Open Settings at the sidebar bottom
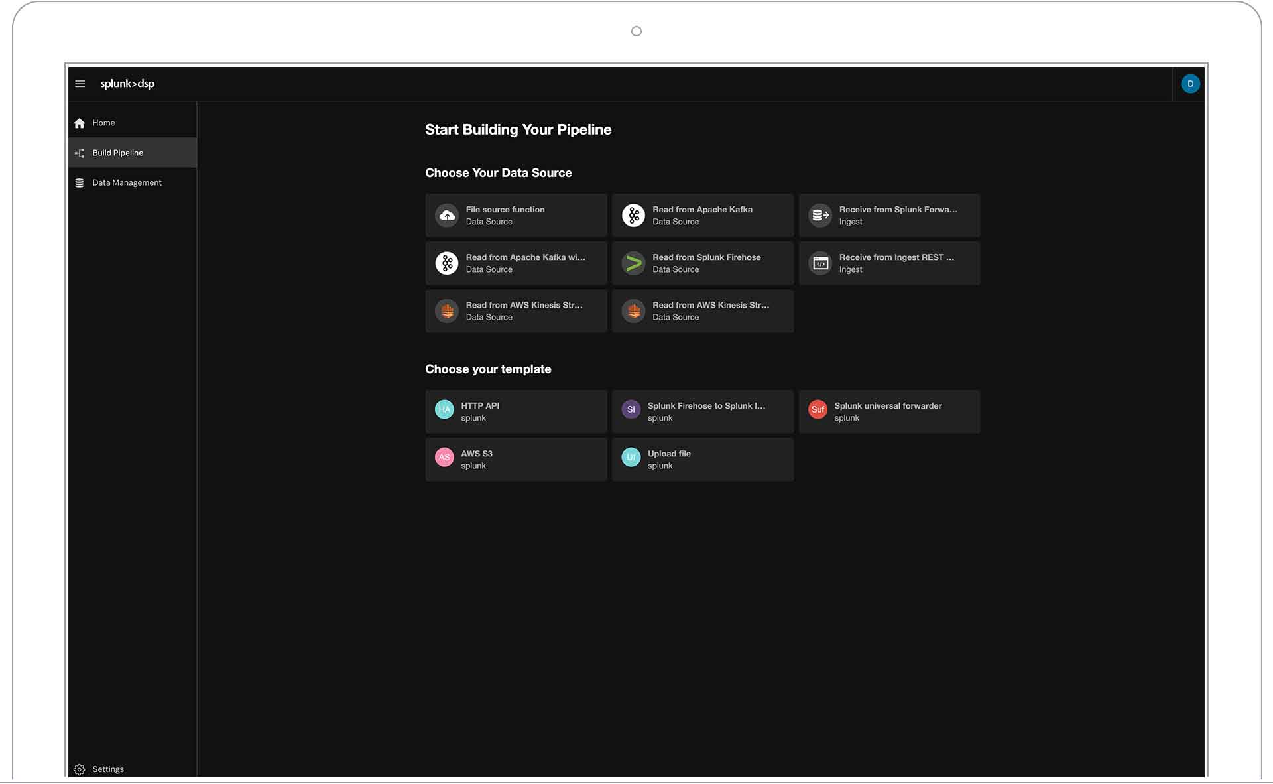The height and width of the screenshot is (784, 1273). click(133, 769)
